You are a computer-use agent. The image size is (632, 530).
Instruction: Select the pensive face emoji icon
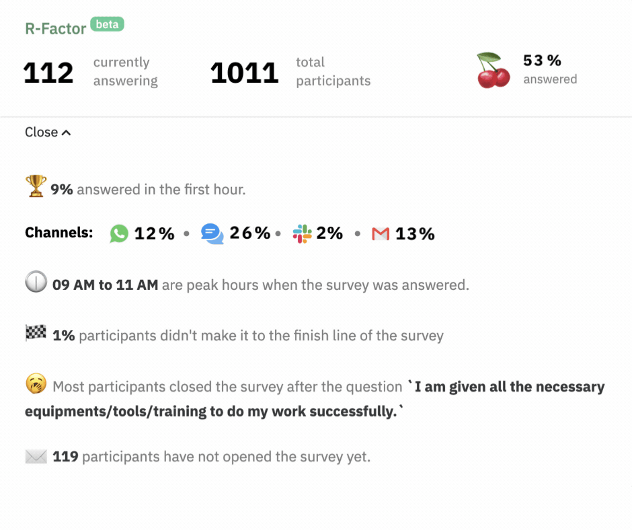point(36,385)
